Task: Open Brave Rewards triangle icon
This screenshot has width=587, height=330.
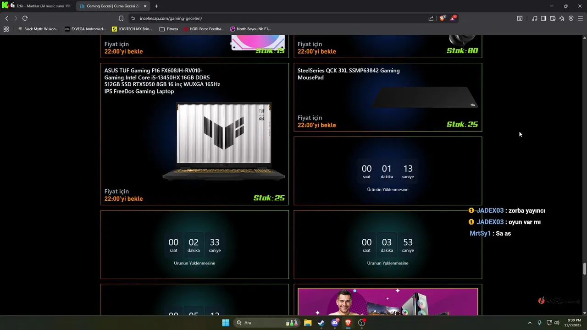Action: pos(453,18)
